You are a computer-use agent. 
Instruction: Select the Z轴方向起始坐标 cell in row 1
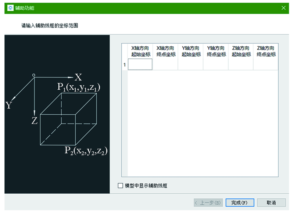point(241,64)
